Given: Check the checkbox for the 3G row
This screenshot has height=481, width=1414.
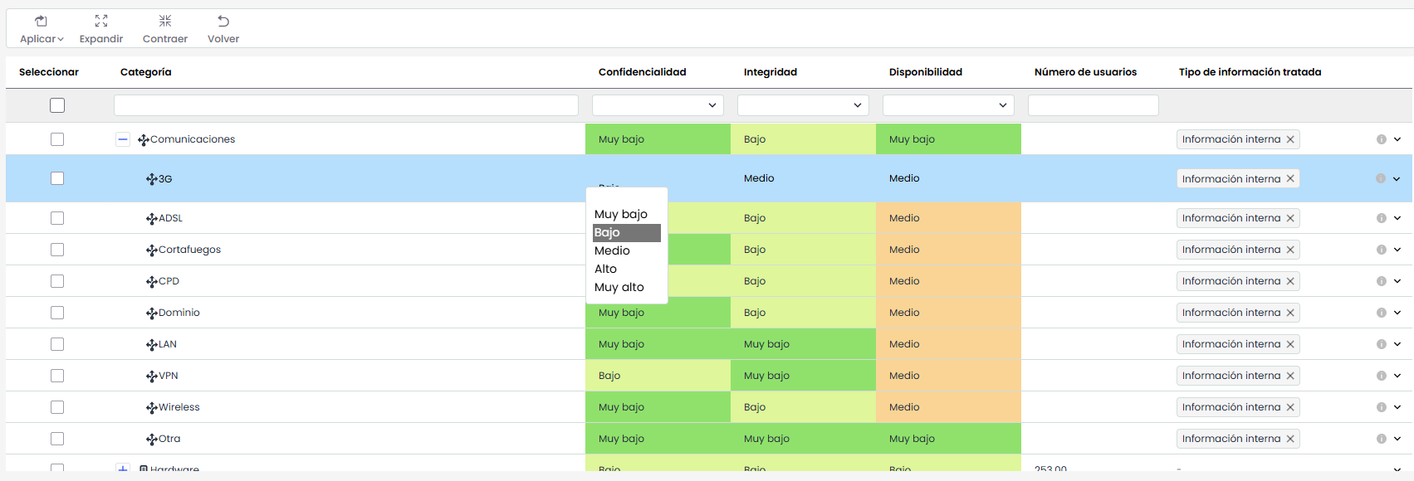Looking at the screenshot, I should pyautogui.click(x=57, y=178).
